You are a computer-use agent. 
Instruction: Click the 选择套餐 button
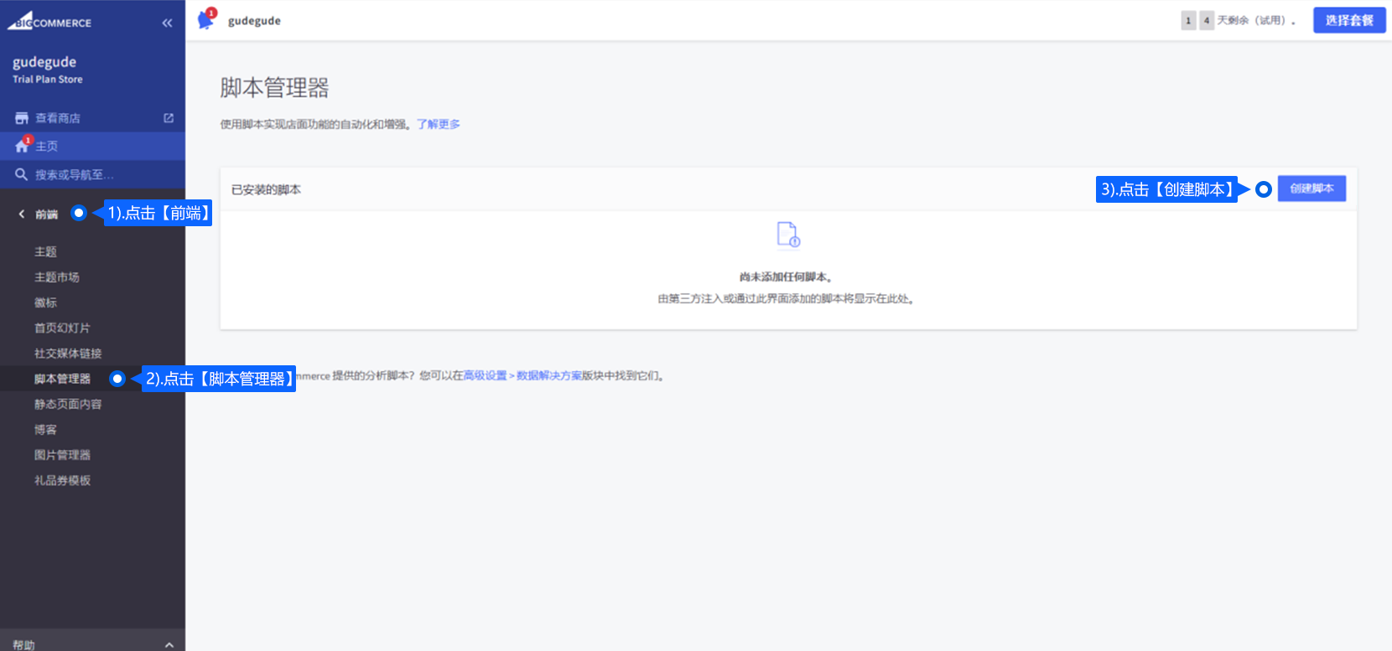tap(1348, 20)
